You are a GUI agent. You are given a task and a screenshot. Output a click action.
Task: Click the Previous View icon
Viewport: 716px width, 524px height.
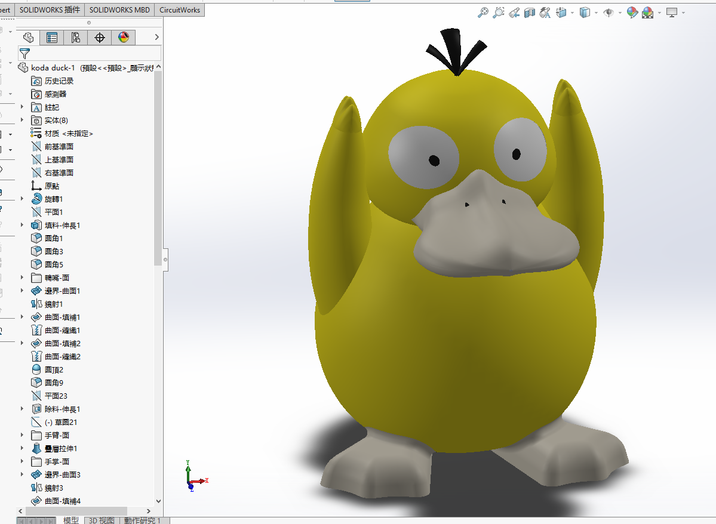tap(514, 13)
